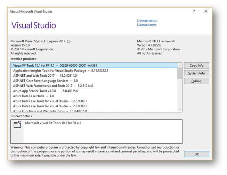Click the installed products scrollbar thumb

180,73
